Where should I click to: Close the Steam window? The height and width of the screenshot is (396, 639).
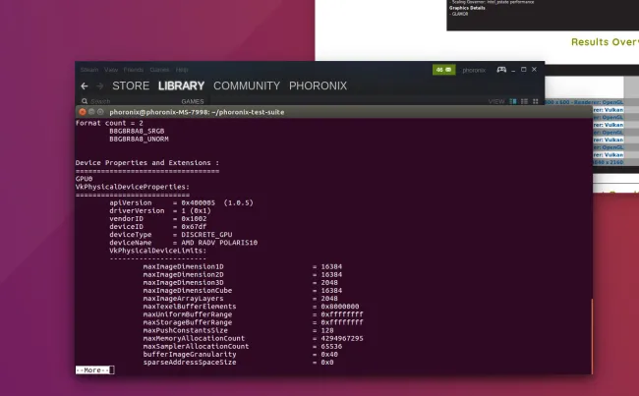pyautogui.click(x=534, y=70)
